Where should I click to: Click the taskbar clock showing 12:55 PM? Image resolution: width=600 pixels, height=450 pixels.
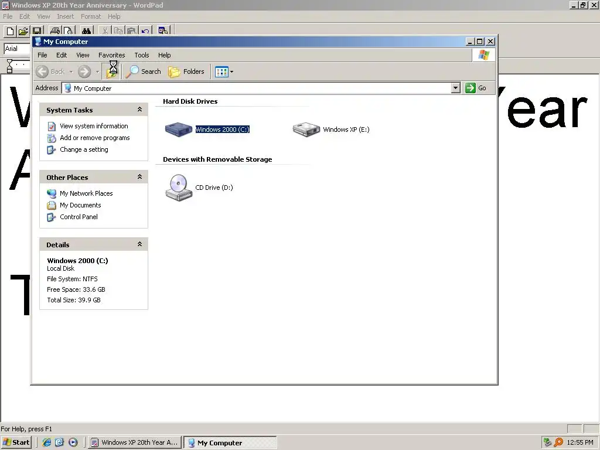tap(579, 442)
